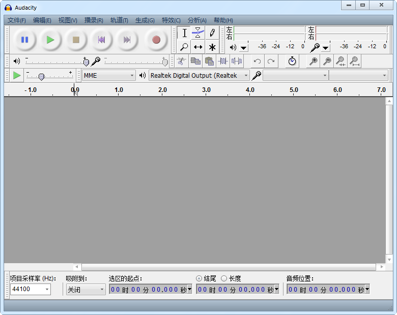
Task: Activate the Zoom magnifier tool
Action: [x=184, y=47]
